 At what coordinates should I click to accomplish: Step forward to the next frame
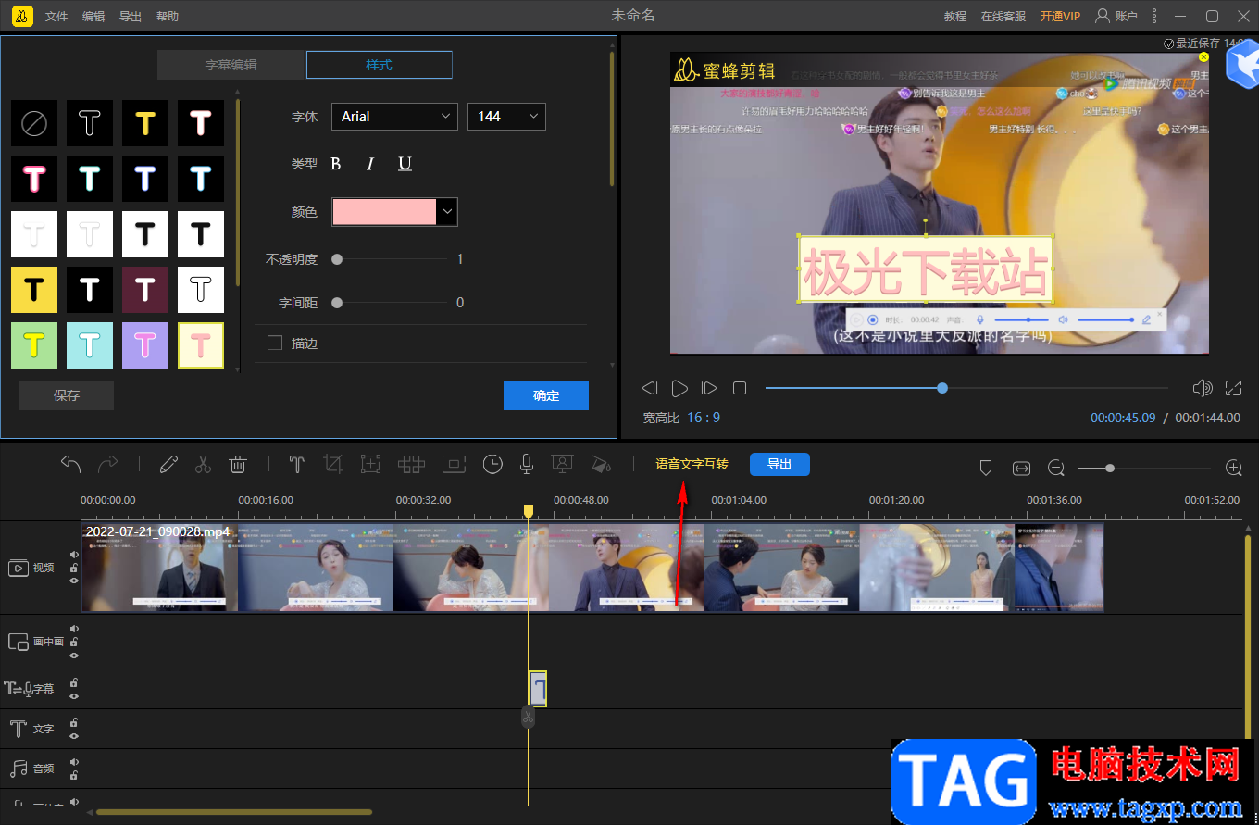tap(709, 388)
